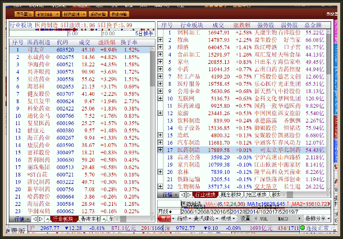Switch to 地区板块 tab
The image size is (343, 239).
tap(257, 195)
